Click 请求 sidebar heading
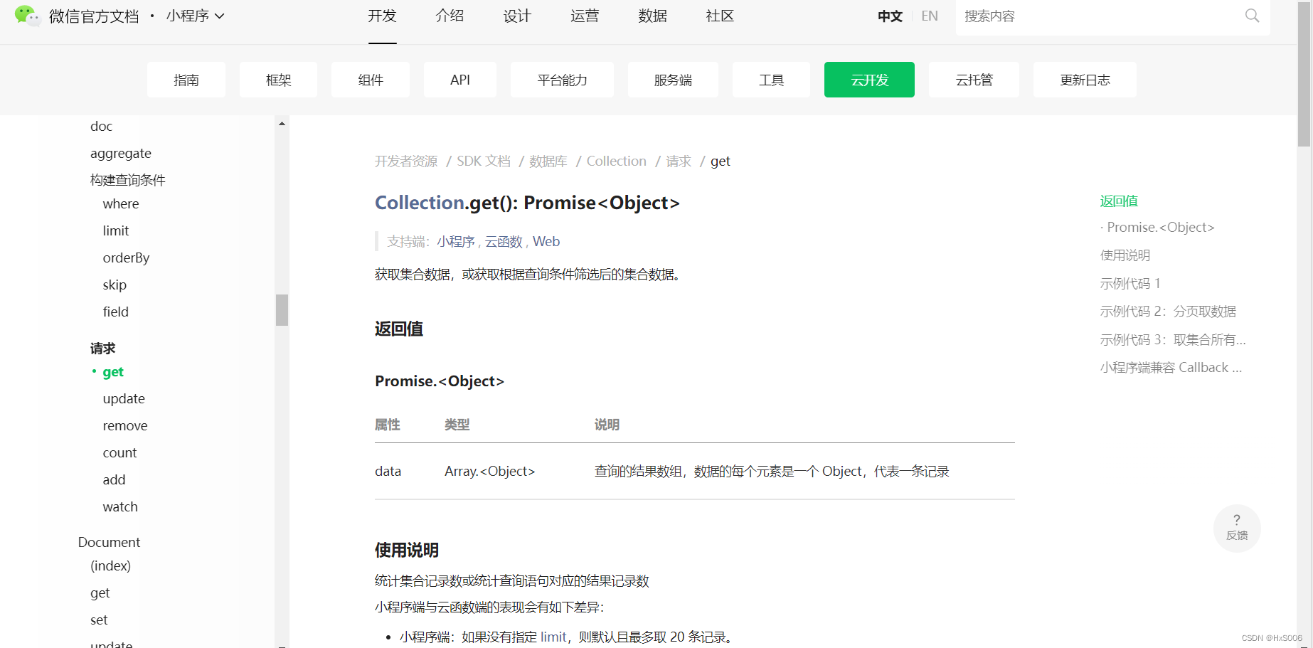Viewport: 1313px width, 648px height. 102,348
